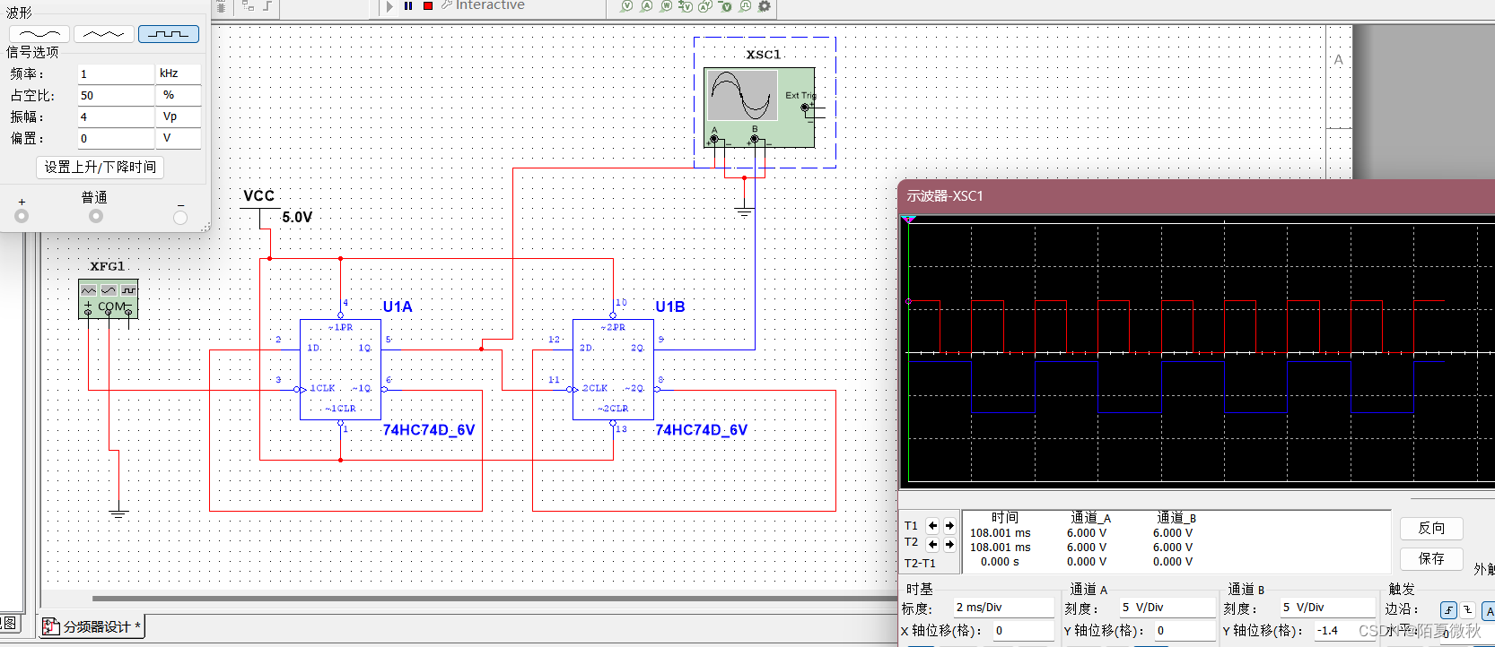1495x647 pixels.
Task: Click the horizontal scrollbar below the schematic
Action: 494,598
